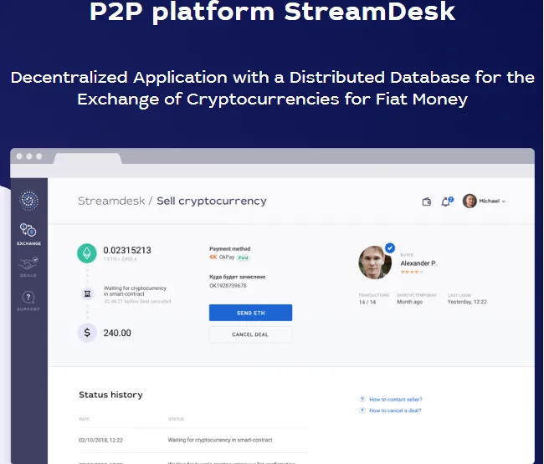Viewport: 544px width, 464px height.
Task: Open How to contact seller link
Action: (x=396, y=400)
